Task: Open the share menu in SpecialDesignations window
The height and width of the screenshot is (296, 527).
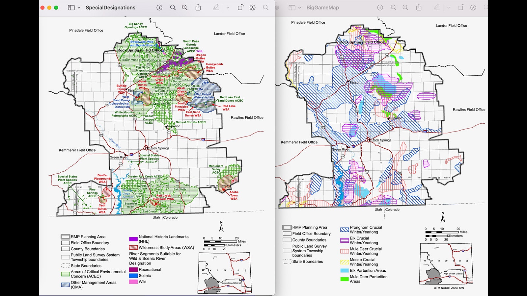Action: click(x=198, y=8)
